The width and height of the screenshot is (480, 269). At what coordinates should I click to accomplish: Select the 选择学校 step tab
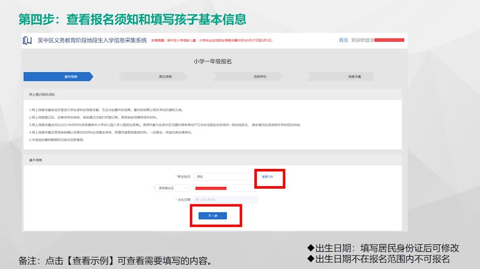(x=248, y=77)
